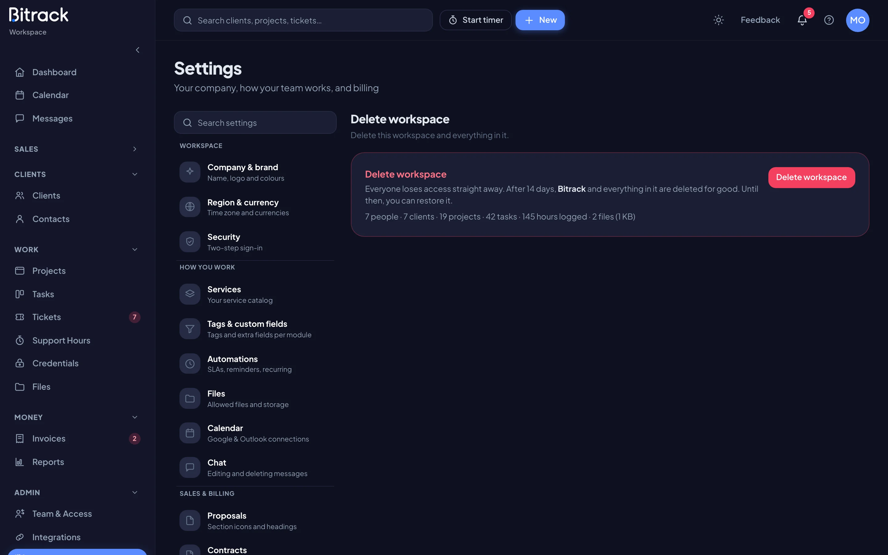The image size is (888, 555).
Task: Select the Contracts settings entry
Action: (255, 549)
